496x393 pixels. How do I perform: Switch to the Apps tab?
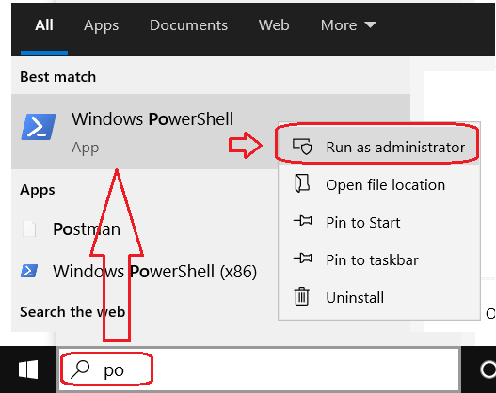point(102,25)
